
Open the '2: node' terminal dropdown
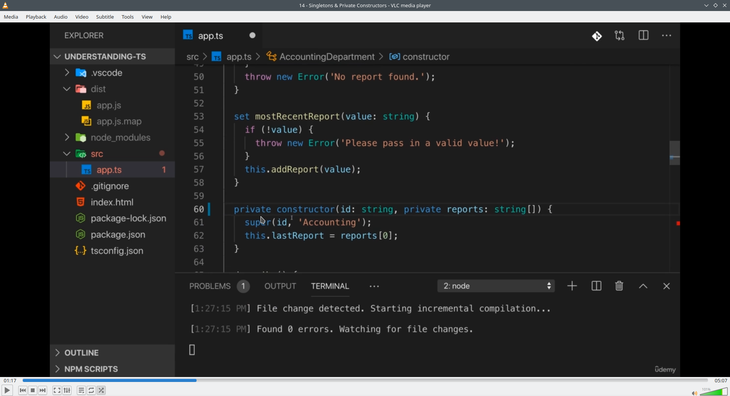click(496, 286)
